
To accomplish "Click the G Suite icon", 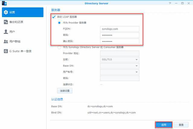I will tap(6, 51).
